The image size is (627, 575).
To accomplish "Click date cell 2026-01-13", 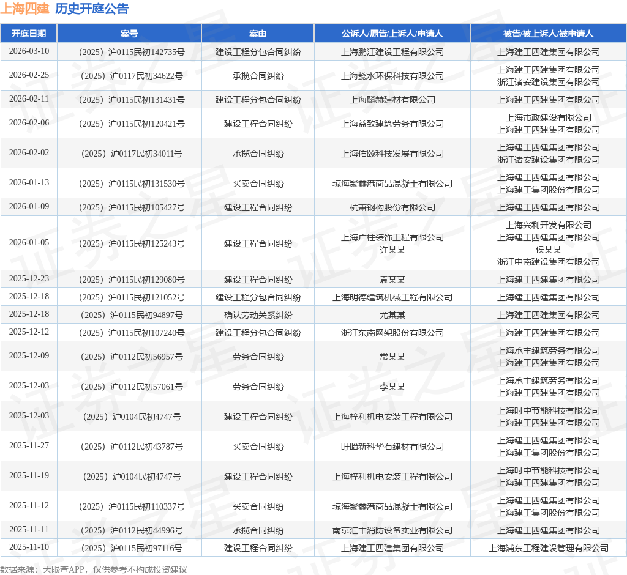I will pyautogui.click(x=29, y=183).
